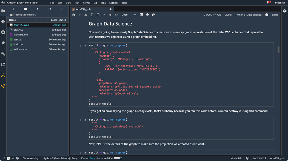Screen dimensions: 288x161
Task: Save the notebook with the save icon
Action: [74, 15]
